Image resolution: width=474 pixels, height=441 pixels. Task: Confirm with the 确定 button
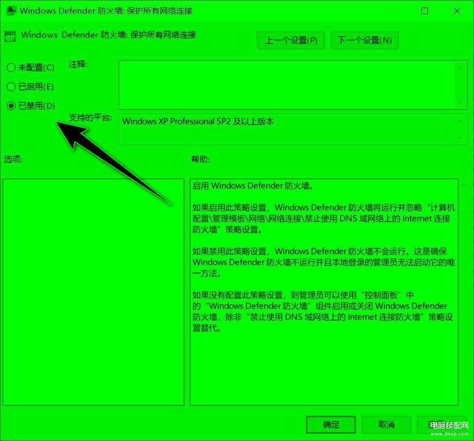[x=331, y=425]
